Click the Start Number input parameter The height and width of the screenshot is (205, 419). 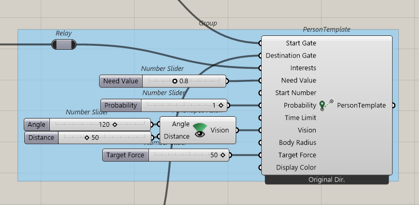[x=296, y=93]
